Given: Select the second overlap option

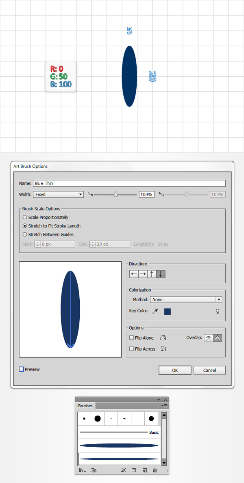Looking at the screenshot, I should (x=217, y=338).
